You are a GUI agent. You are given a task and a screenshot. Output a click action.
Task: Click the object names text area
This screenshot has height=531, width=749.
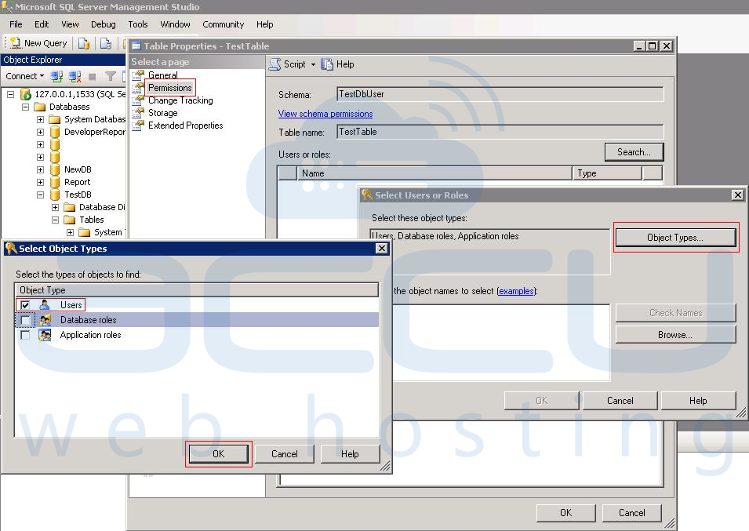pyautogui.click(x=500, y=343)
